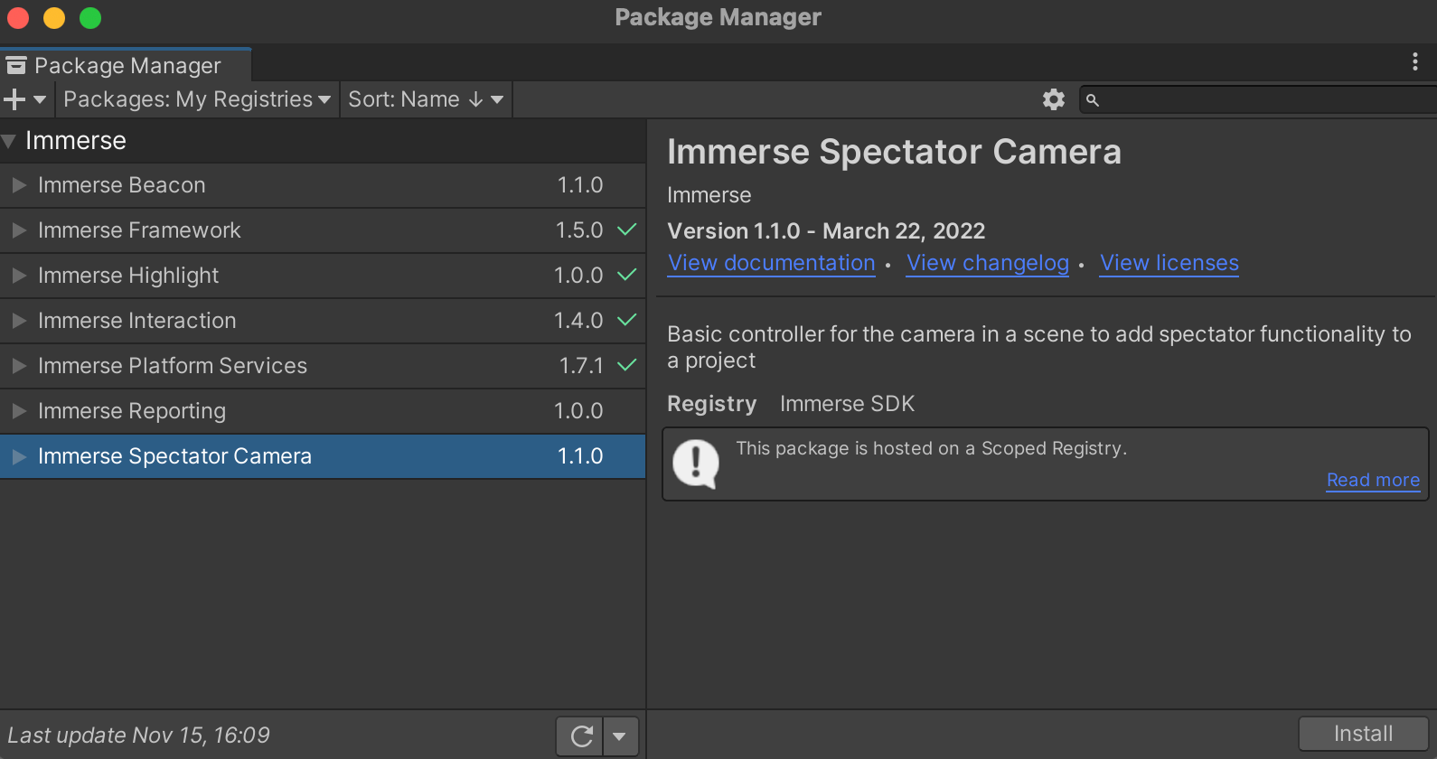This screenshot has height=759, width=1437.
Task: Expand the Immerse Framework package versions
Action: 19,230
